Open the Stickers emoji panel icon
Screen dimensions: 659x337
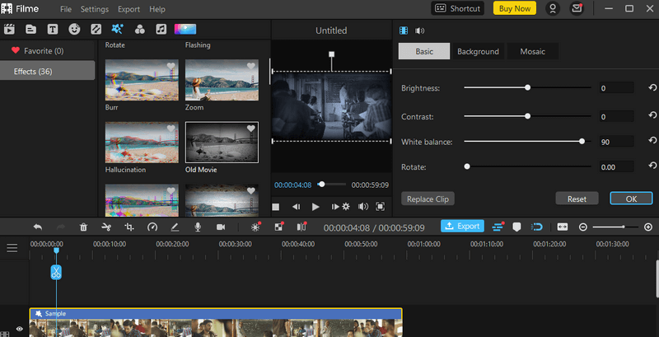tap(74, 30)
